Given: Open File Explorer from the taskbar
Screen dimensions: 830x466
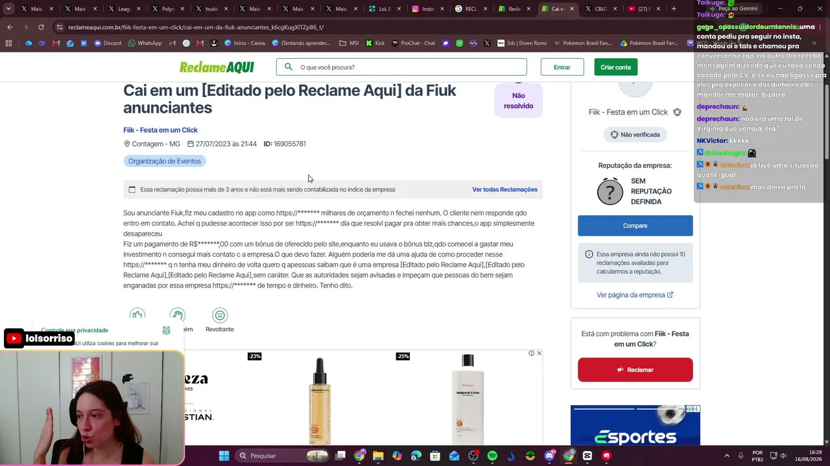Looking at the screenshot, I should pos(378,456).
